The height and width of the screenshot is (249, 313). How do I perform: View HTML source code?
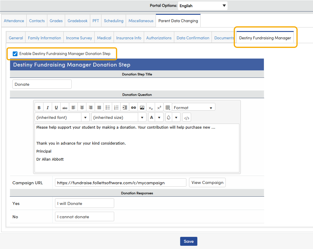coord(187,118)
